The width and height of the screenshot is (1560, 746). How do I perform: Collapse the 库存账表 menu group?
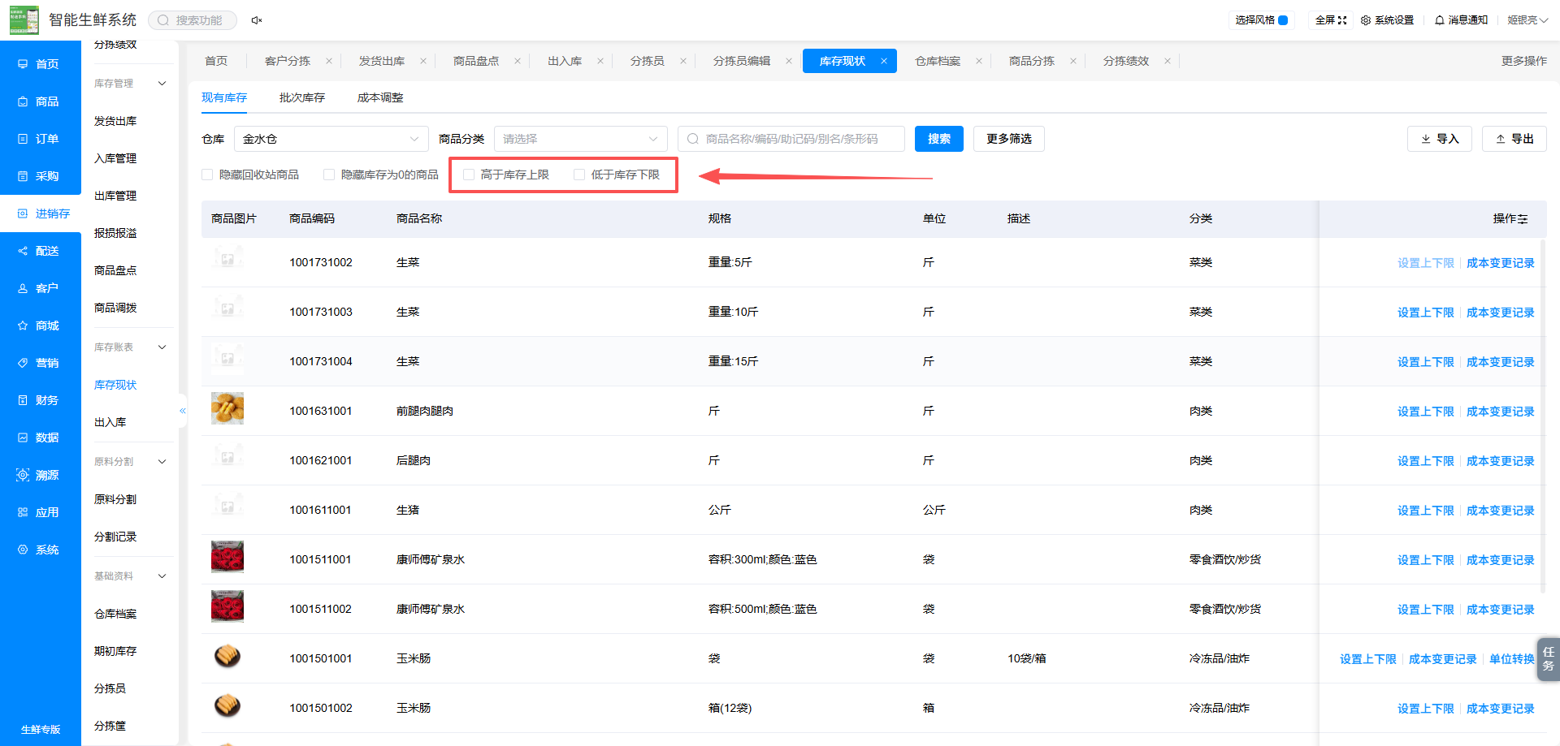[162, 347]
